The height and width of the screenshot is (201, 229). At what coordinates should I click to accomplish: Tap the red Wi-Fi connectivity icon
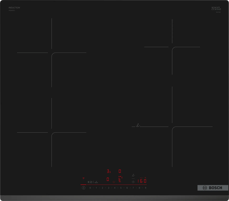click(x=84, y=178)
